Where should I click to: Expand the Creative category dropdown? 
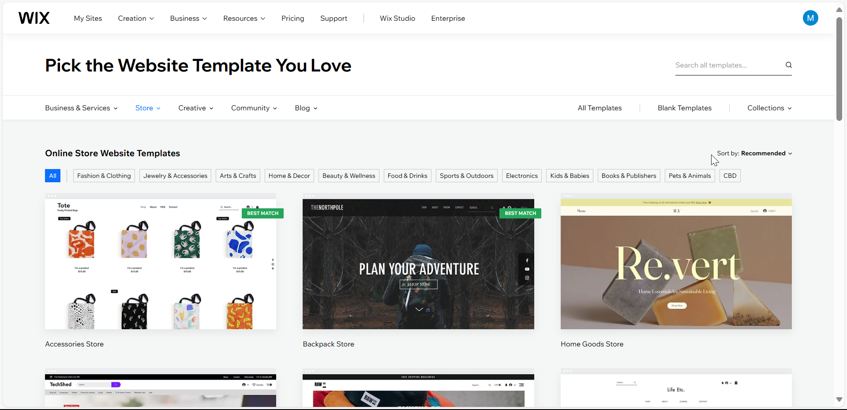(196, 108)
